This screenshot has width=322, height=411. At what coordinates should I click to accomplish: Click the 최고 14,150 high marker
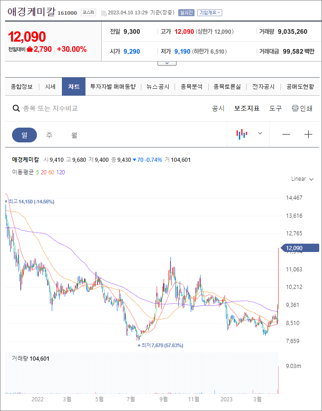(x=30, y=202)
